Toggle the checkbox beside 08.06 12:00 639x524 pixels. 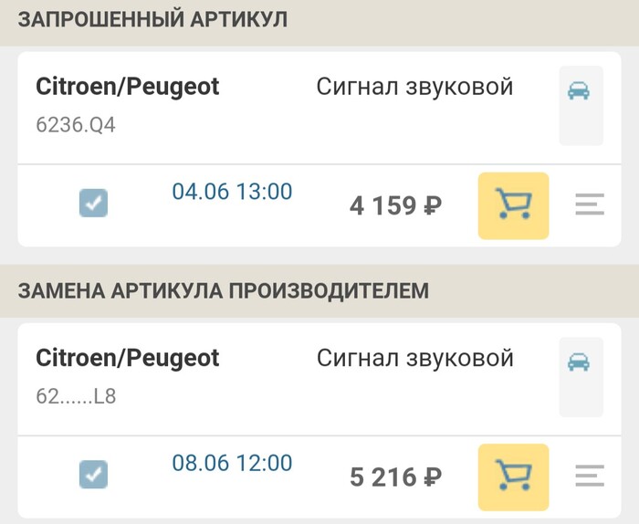(x=93, y=475)
